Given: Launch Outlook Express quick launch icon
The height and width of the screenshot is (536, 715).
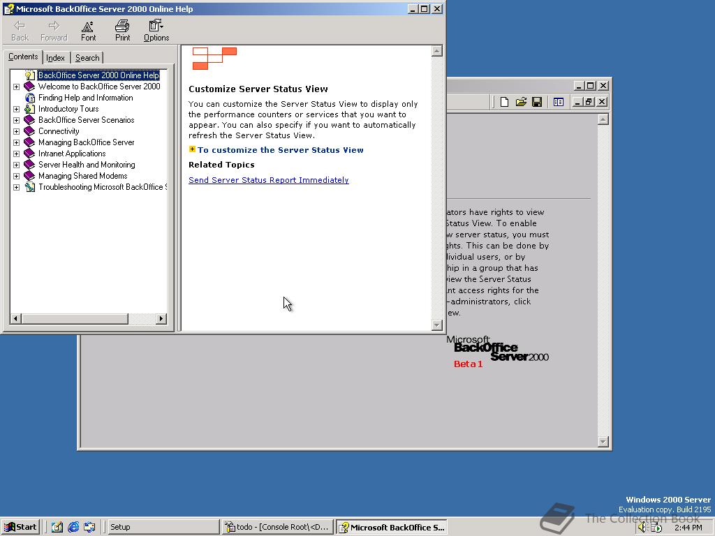Looking at the screenshot, I should (89, 527).
